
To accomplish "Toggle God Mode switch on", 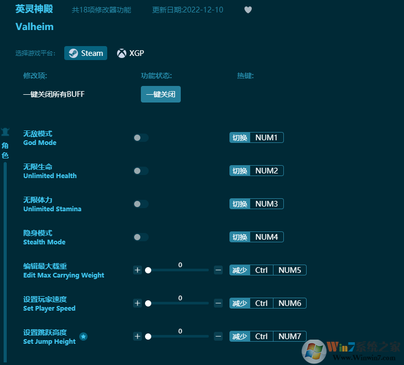I will [141, 138].
